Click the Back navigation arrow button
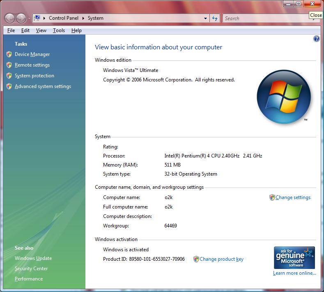 [x=9, y=18]
